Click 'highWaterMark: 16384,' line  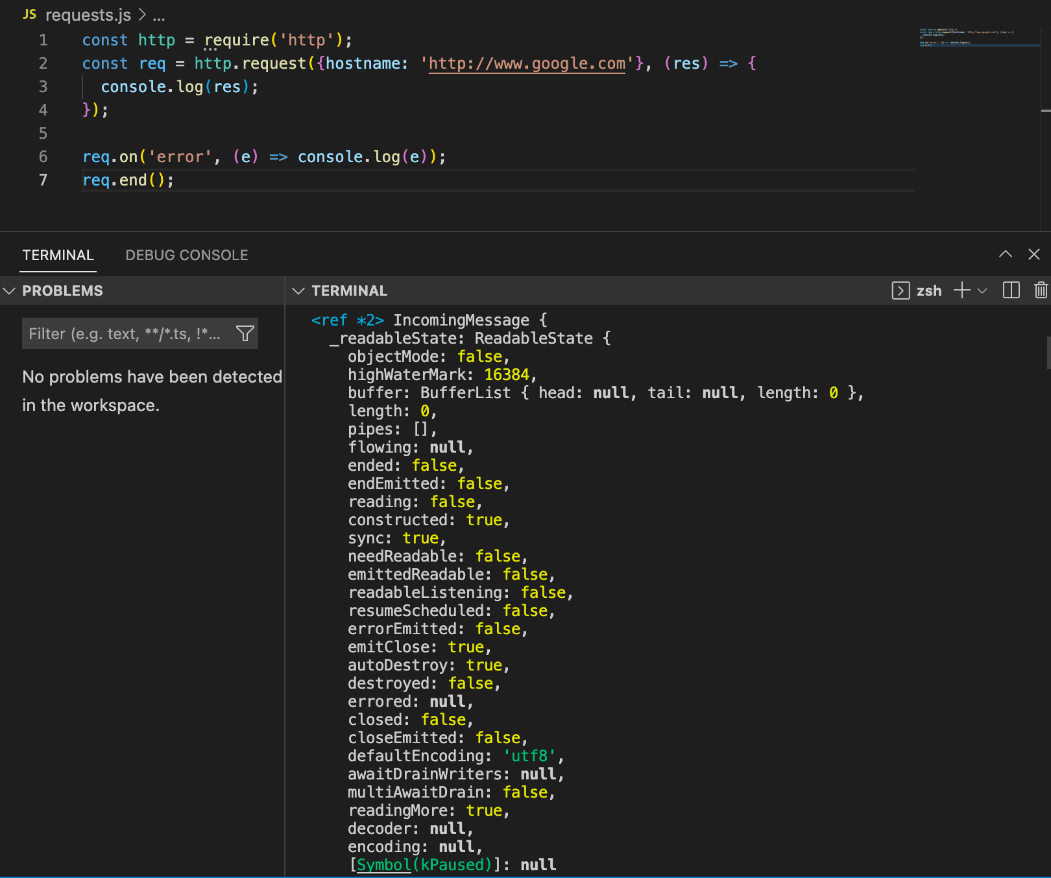click(x=442, y=375)
